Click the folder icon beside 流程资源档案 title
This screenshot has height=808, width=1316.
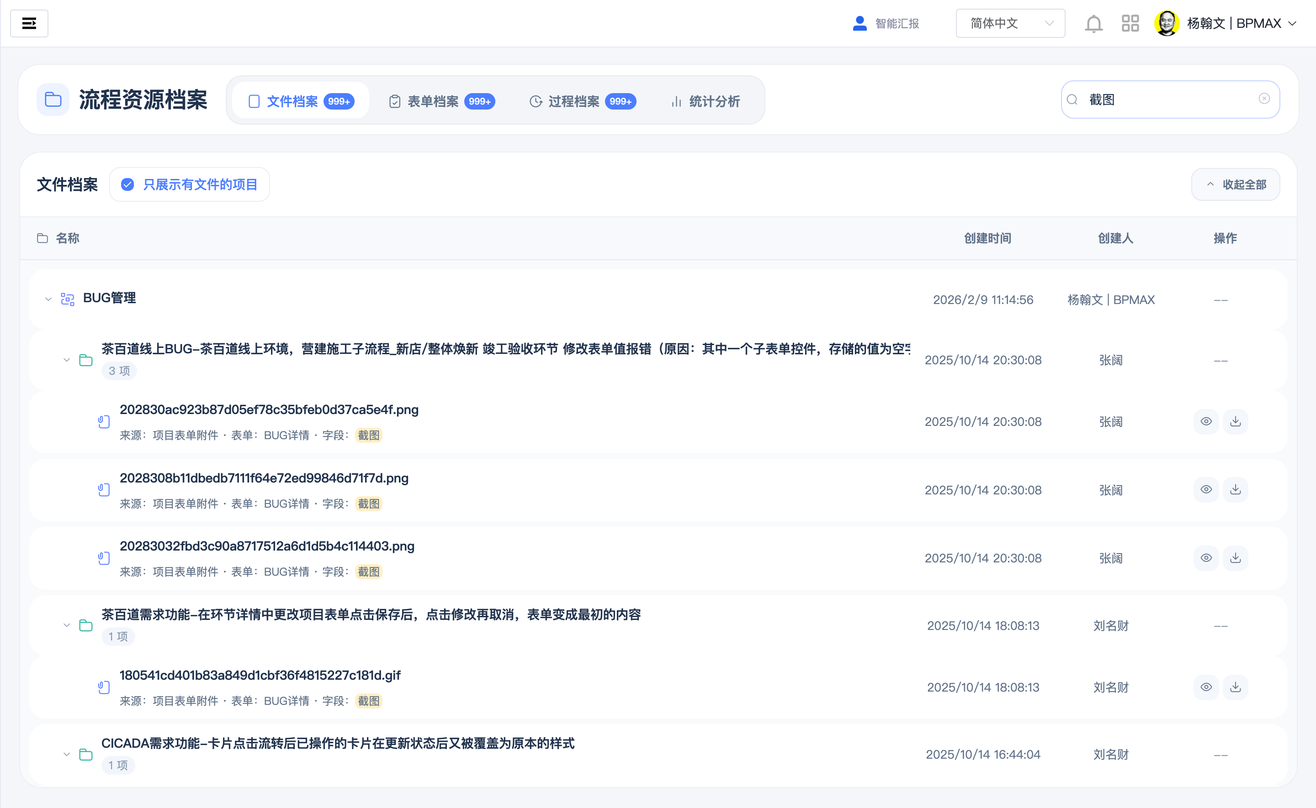(53, 100)
